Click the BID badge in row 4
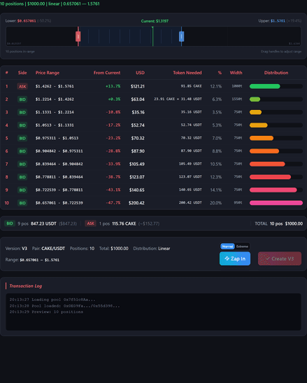This screenshot has width=307, height=383. 22,125
